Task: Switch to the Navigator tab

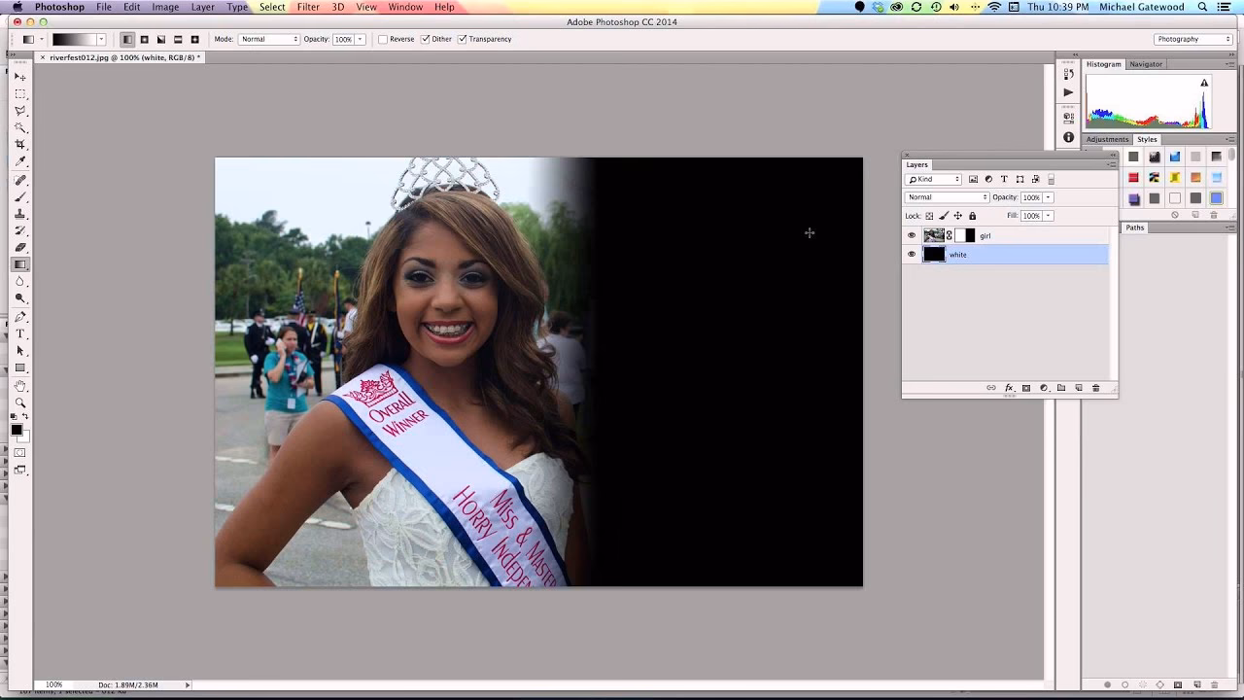Action: pos(1146,64)
